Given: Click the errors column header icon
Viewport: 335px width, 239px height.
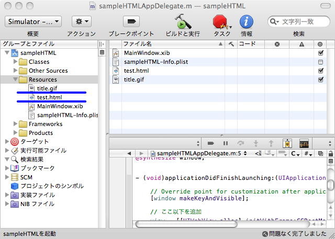Looking at the screenshot, I should [x=277, y=44].
